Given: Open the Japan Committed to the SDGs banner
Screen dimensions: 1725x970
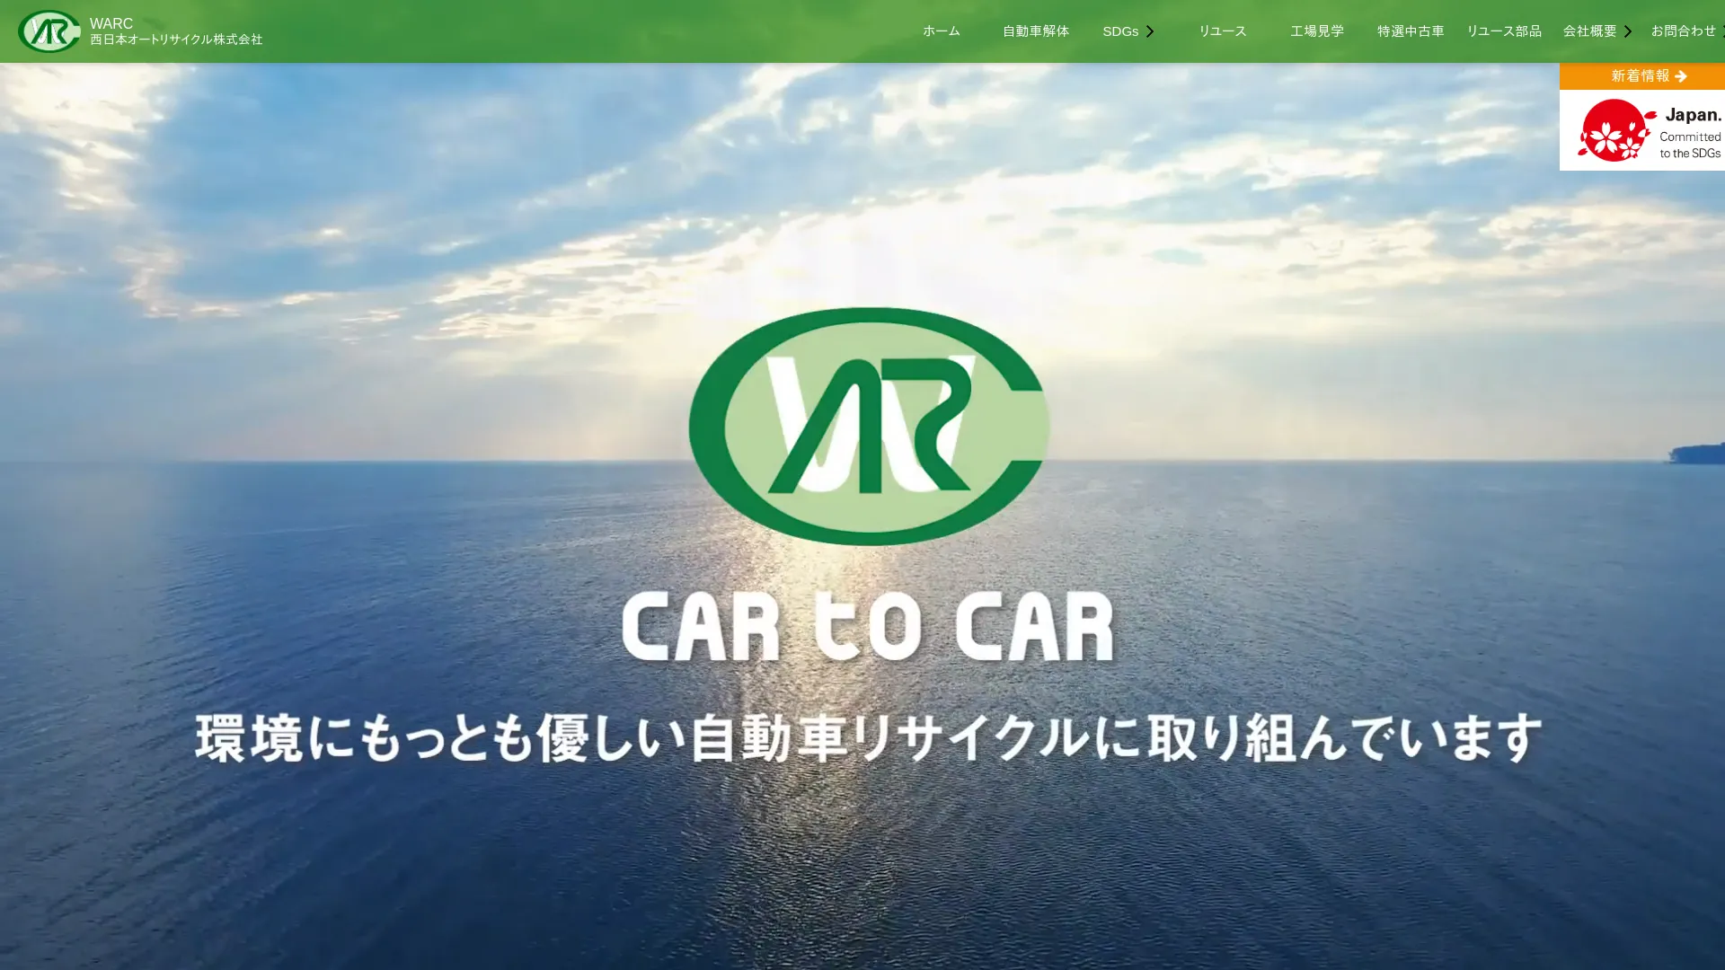Looking at the screenshot, I should 1642,130.
